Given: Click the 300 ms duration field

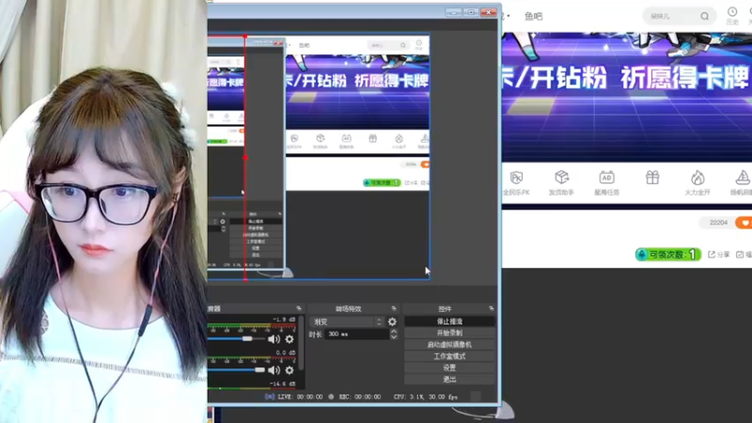Looking at the screenshot, I should click(357, 334).
